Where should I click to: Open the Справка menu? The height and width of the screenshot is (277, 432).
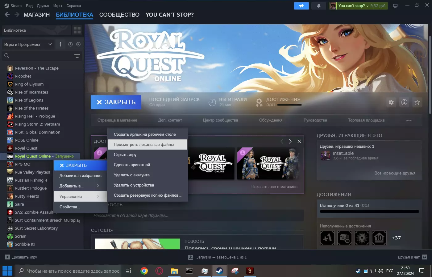[74, 6]
